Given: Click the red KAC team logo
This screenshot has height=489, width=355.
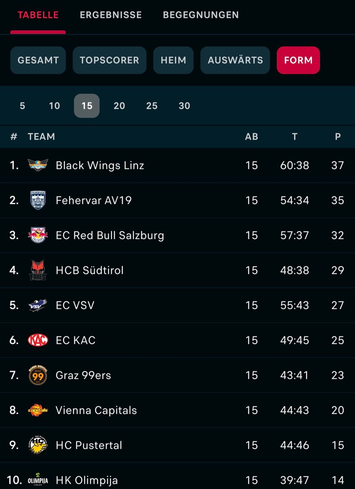Looking at the screenshot, I should [x=38, y=340].
